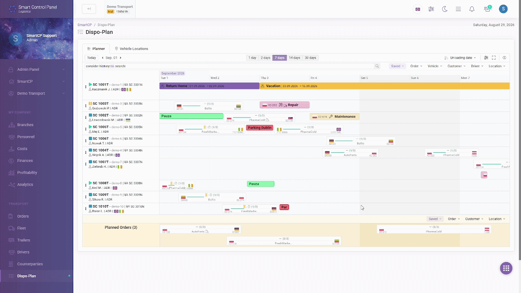The image size is (521, 293).
Task: Toggle fullscreen planner view
Action: (494, 58)
